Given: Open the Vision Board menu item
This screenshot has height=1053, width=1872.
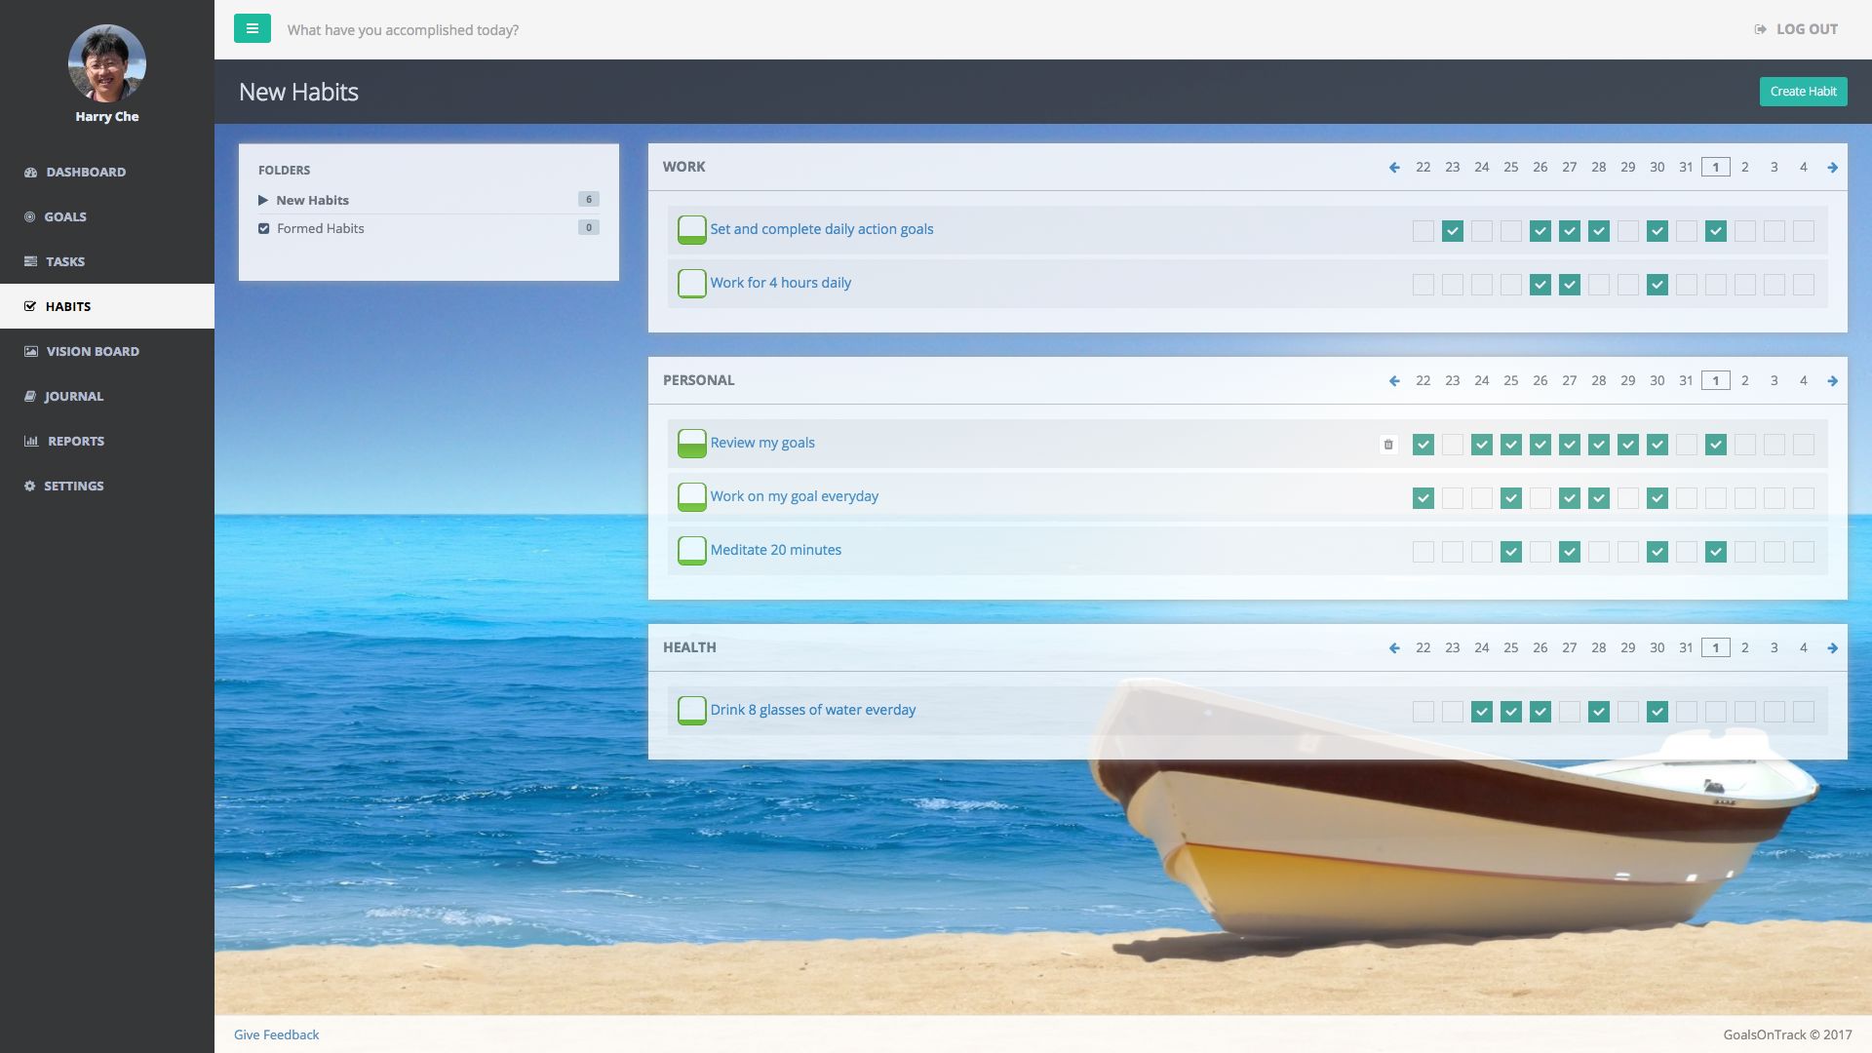Looking at the screenshot, I should pyautogui.click(x=92, y=351).
